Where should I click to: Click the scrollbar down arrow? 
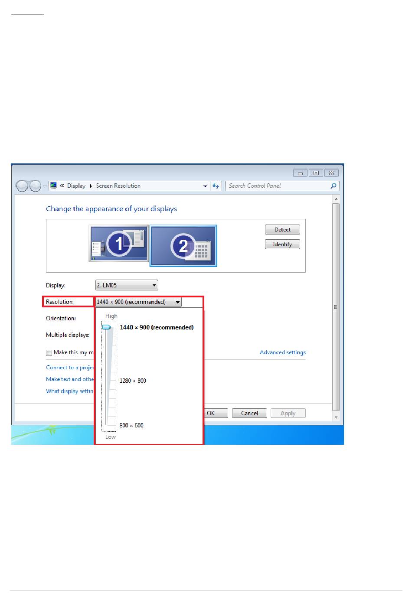tap(336, 417)
